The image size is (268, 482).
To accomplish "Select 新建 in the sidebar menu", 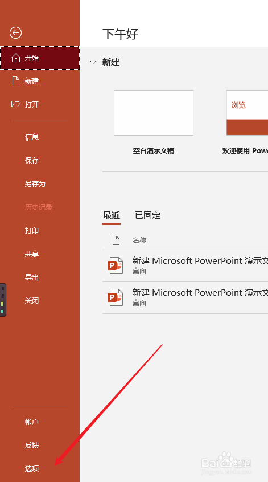I will click(40, 81).
